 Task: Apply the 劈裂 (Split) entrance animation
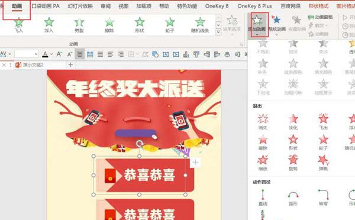tap(79, 25)
